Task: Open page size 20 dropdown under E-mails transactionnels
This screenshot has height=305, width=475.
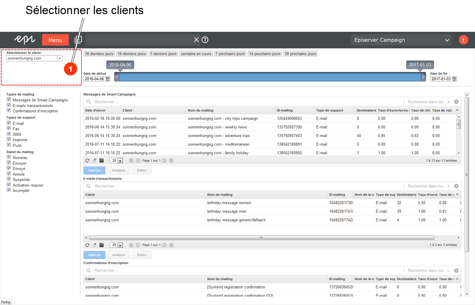Action: tap(116, 245)
